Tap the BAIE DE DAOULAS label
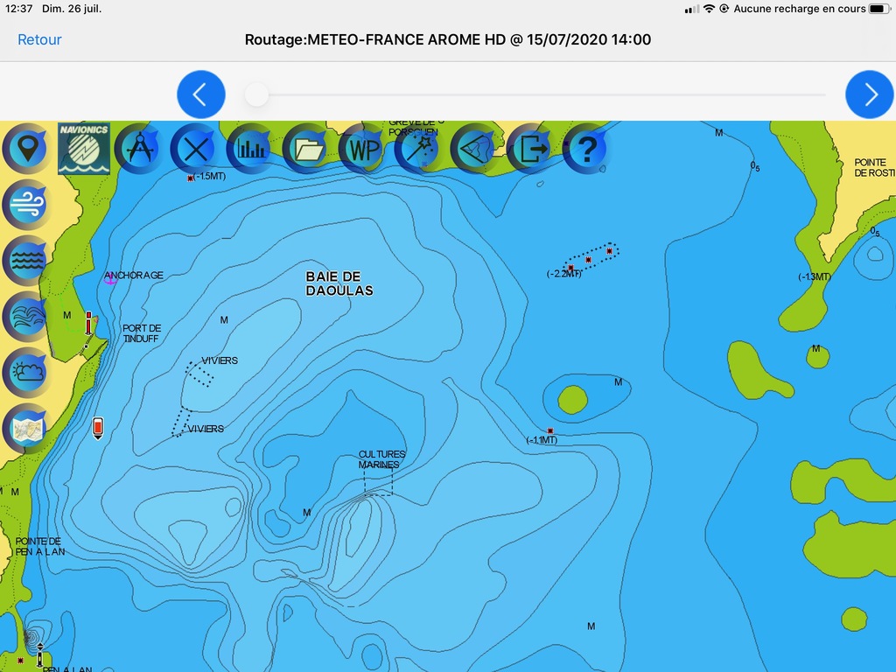Viewport: 896px width, 672px height. tap(339, 283)
